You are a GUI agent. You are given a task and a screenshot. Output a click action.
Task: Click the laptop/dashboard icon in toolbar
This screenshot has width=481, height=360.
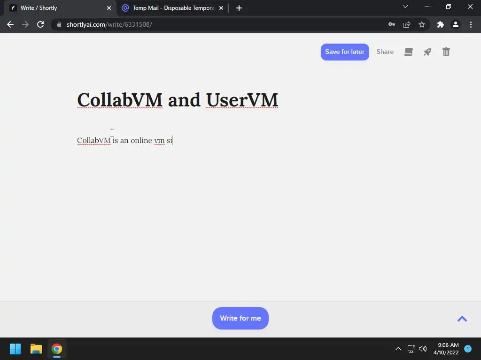[x=408, y=52]
